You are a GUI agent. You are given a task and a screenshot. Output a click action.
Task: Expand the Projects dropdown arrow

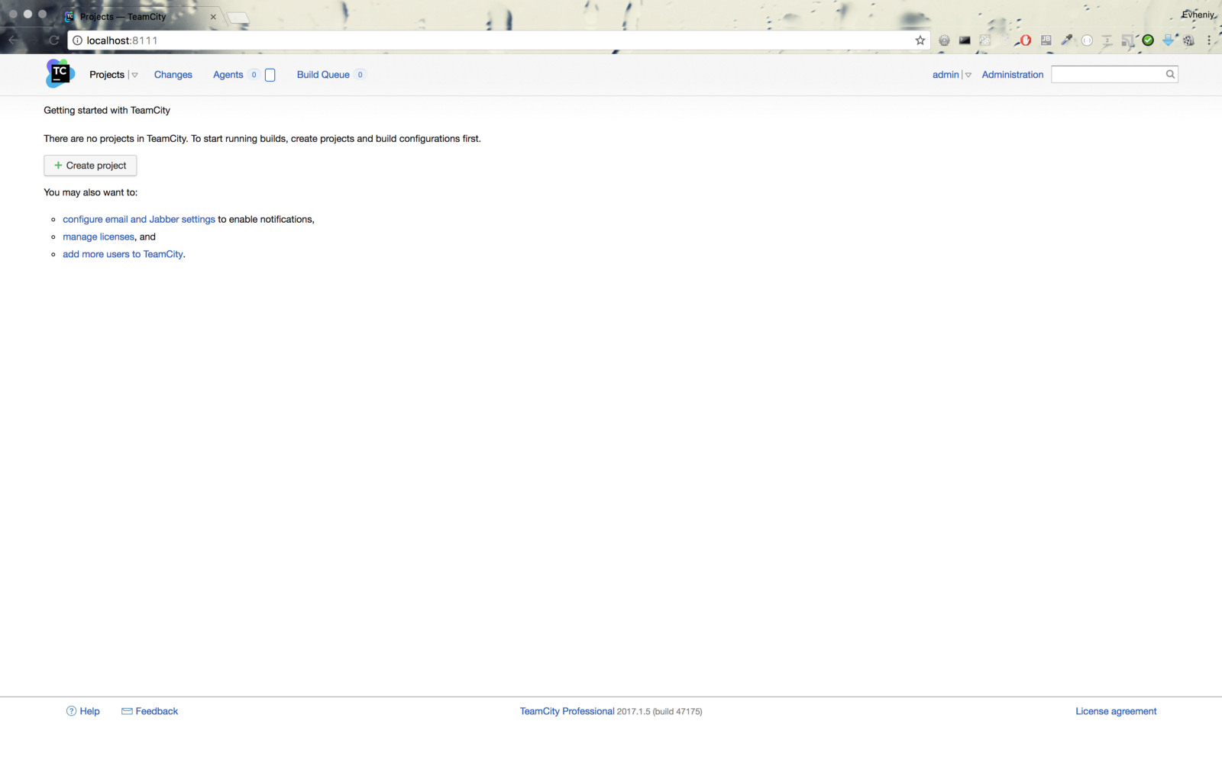point(134,75)
